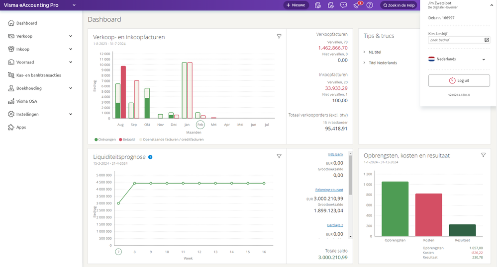
Task: Click the Totale saldo 3.000.210,99 value
Action: tap(333, 257)
